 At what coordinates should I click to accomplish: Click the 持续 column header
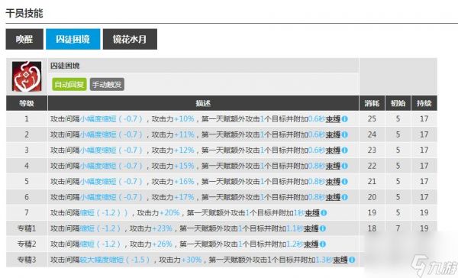pos(424,103)
